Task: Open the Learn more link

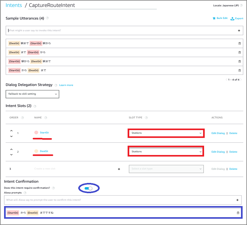Action: (x=66, y=85)
